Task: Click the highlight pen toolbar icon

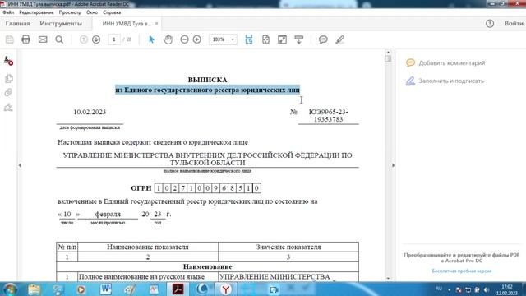Action: click(339, 39)
